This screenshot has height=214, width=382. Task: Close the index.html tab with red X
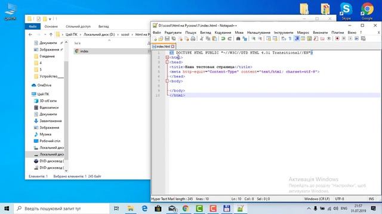point(172,46)
